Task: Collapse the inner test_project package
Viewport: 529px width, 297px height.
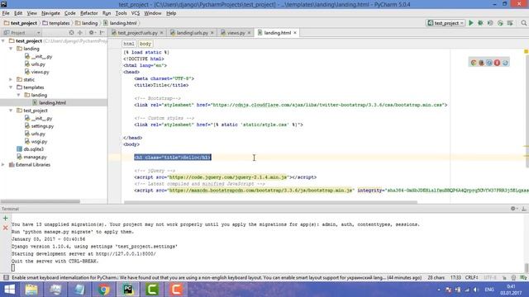Action: tap(11, 111)
